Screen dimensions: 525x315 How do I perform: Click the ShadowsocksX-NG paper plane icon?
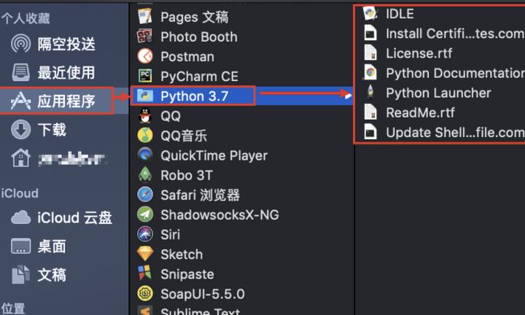(145, 214)
